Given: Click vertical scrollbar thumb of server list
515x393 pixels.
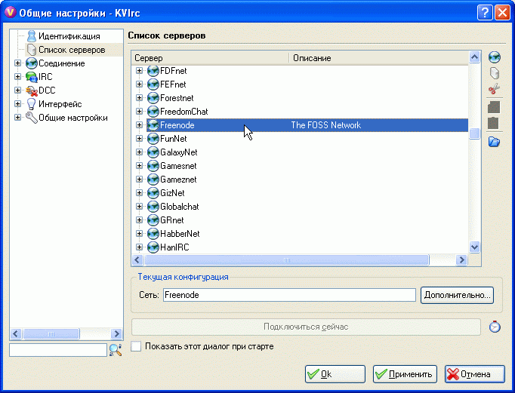Looking at the screenshot, I should (x=474, y=134).
